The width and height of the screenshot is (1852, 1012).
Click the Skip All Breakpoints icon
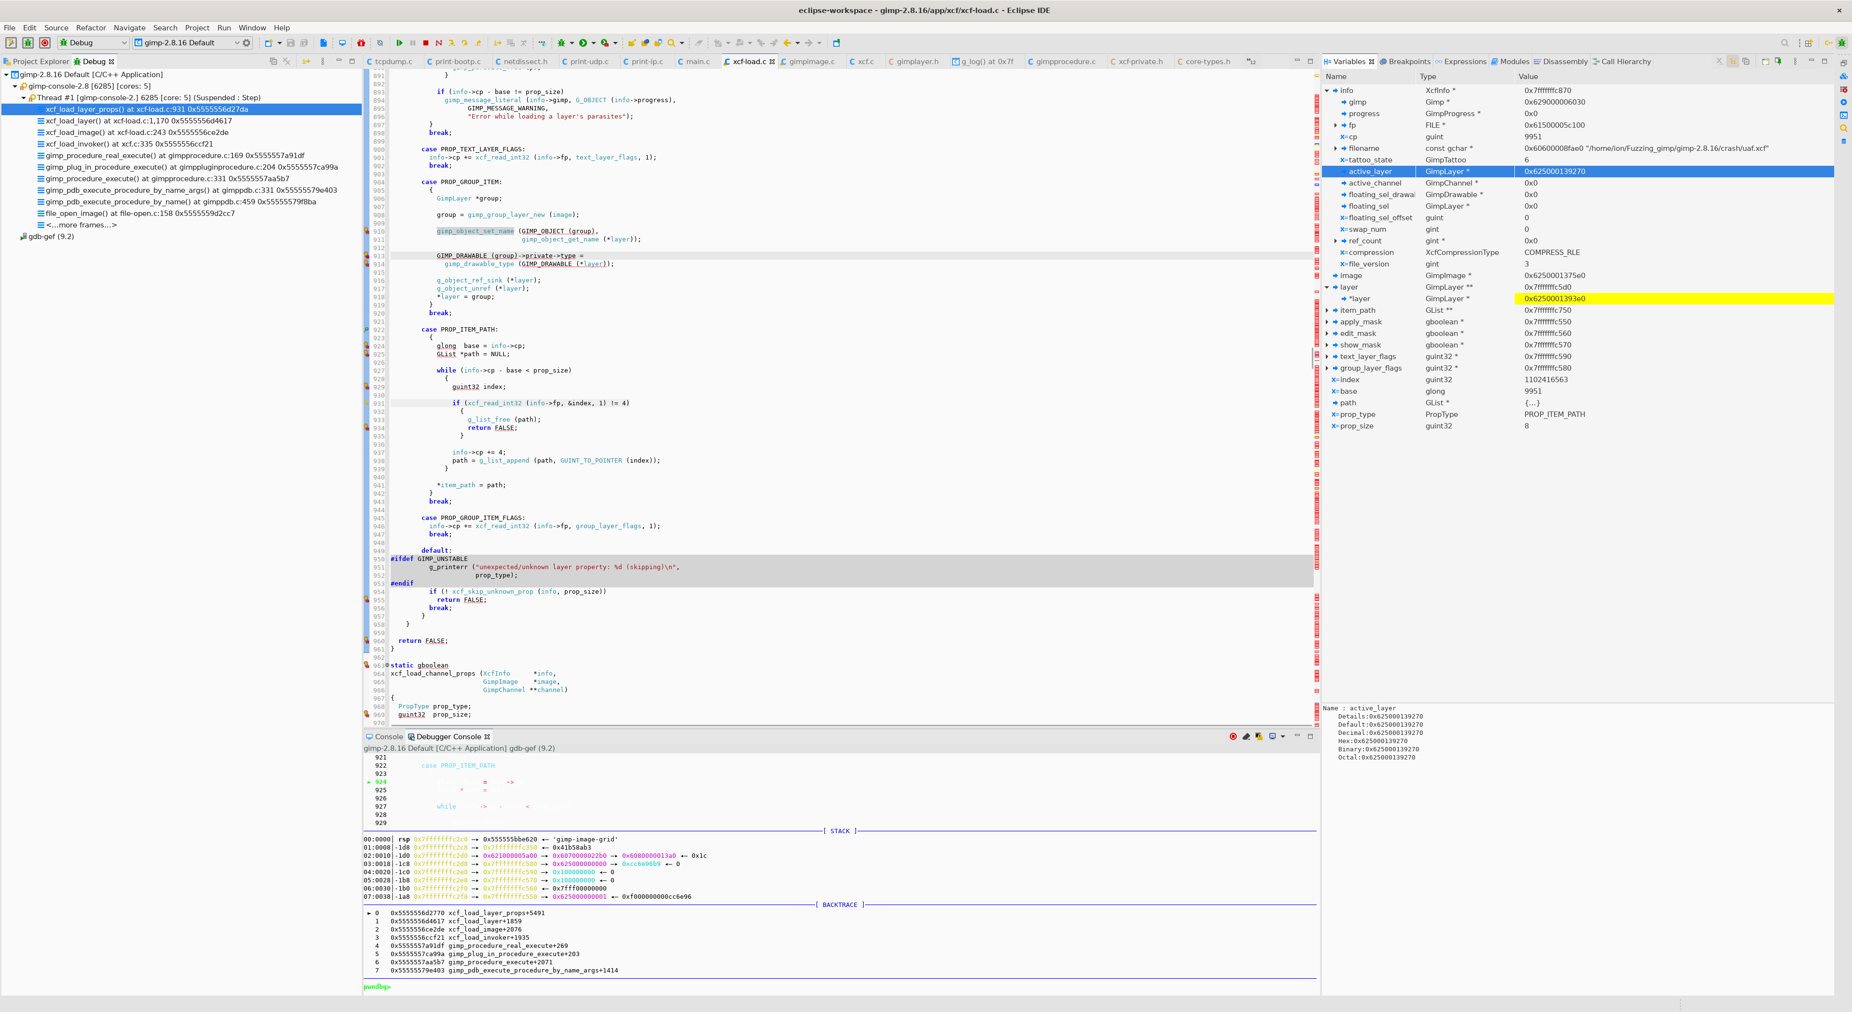[x=381, y=43]
